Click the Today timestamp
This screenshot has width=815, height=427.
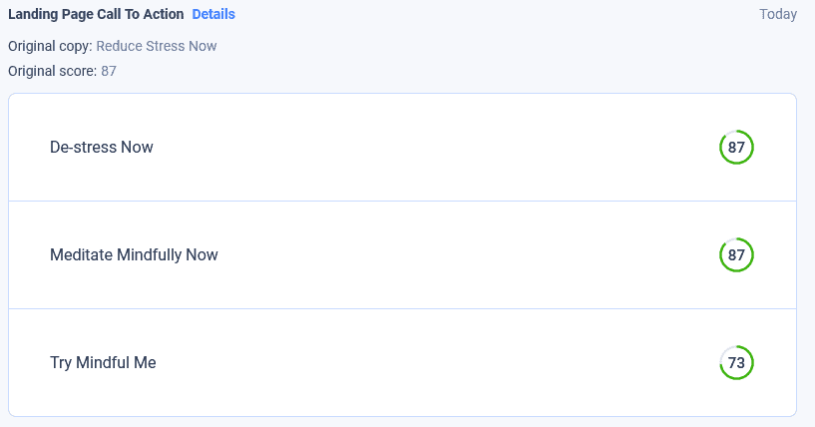coord(777,15)
